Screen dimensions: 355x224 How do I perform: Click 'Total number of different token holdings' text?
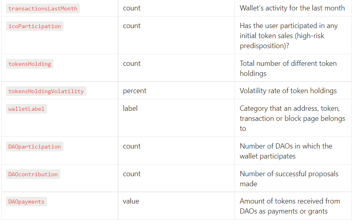point(288,68)
